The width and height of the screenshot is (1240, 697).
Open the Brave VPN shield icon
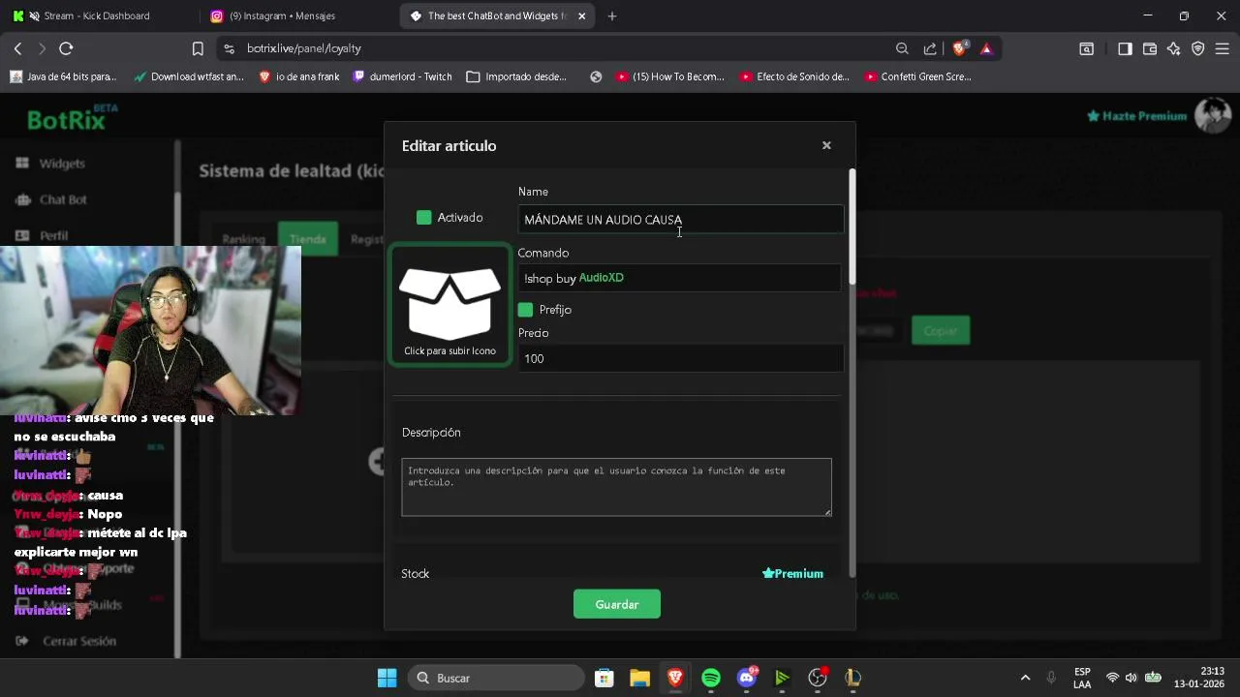(1198, 48)
